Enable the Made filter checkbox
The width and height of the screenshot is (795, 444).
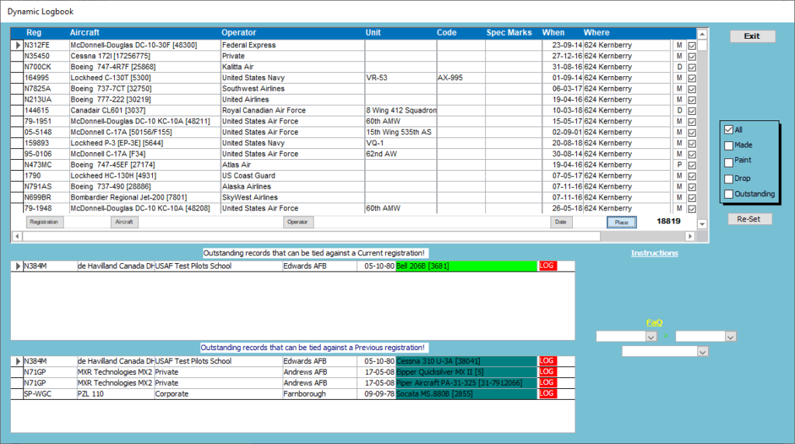pyautogui.click(x=728, y=145)
